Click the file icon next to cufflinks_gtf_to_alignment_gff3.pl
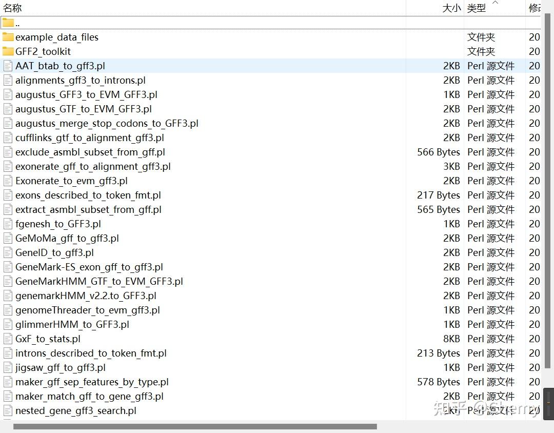The image size is (554, 433). pyautogui.click(x=8, y=137)
